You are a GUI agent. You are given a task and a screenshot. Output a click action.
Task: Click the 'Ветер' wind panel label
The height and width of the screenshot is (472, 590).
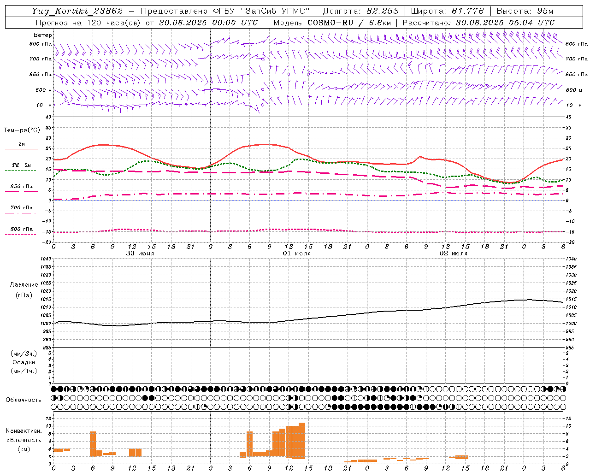42,35
